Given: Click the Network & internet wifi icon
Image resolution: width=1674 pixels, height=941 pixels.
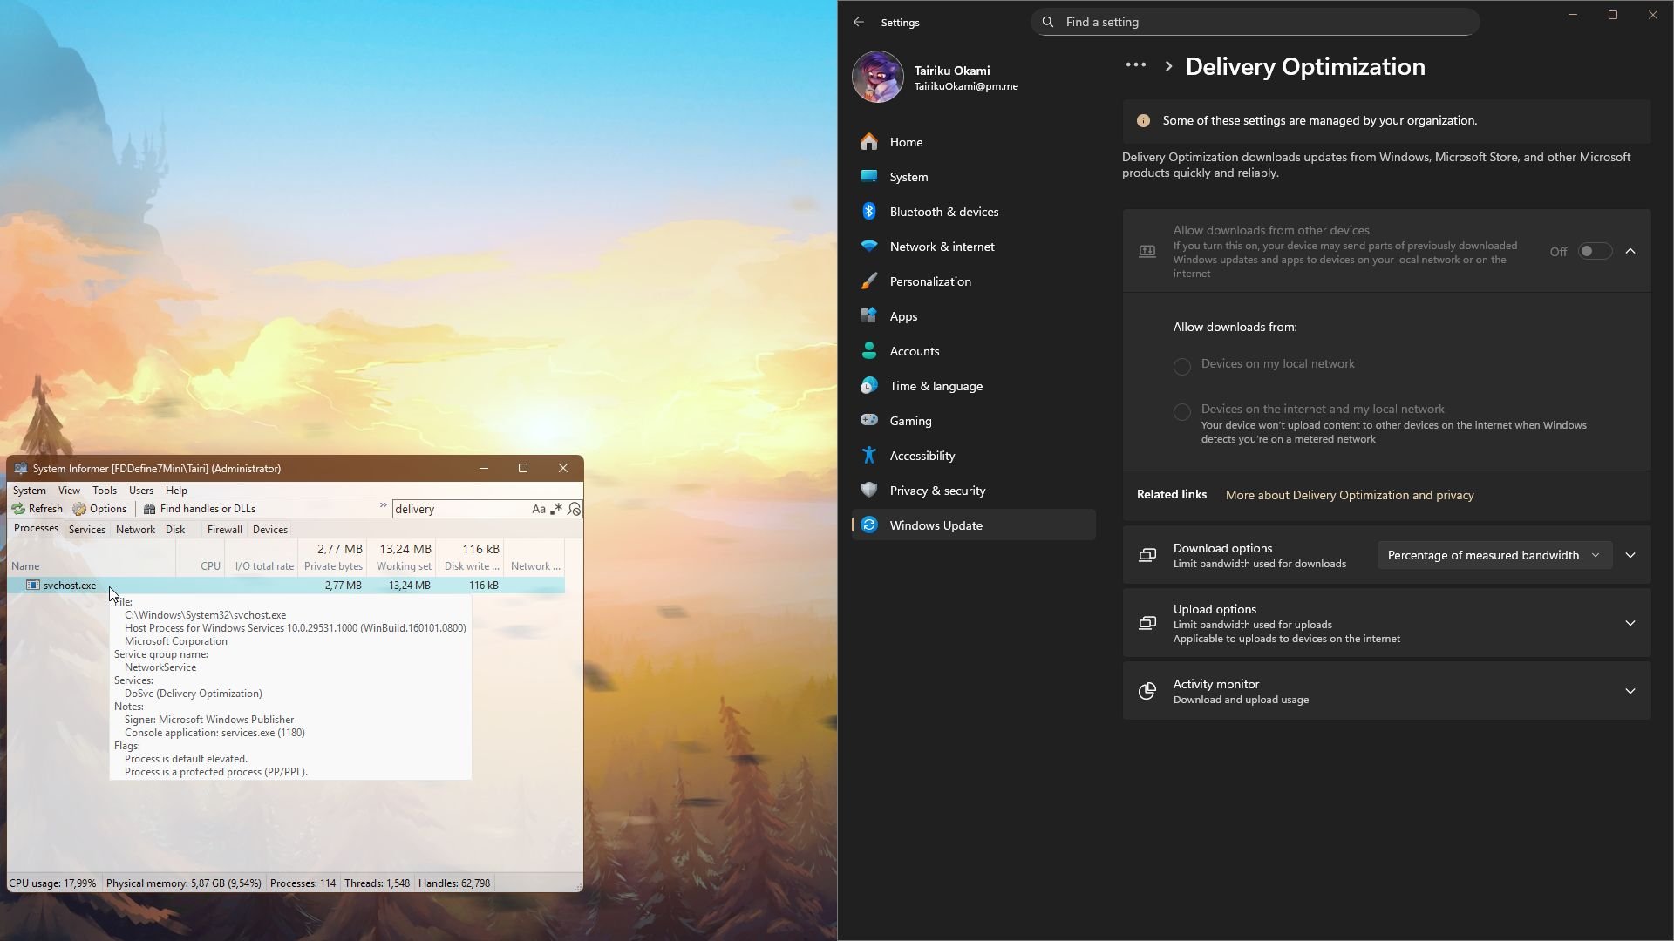Looking at the screenshot, I should click(x=869, y=247).
